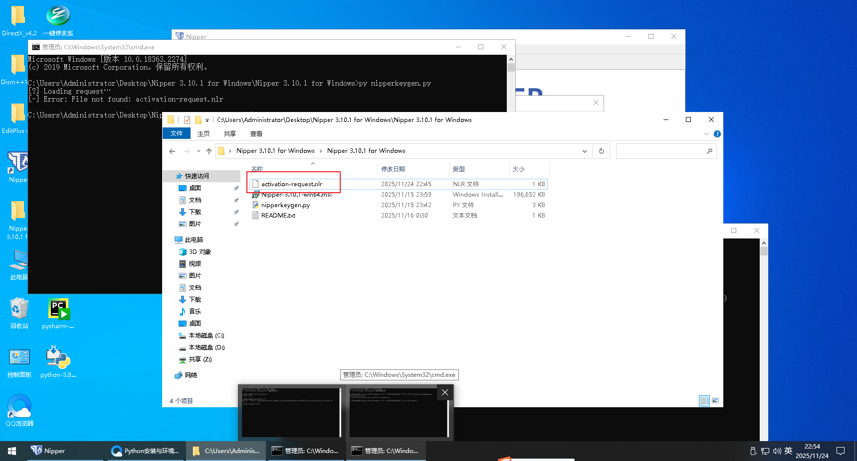Click the Up directory arrow
The width and height of the screenshot is (857, 461).
tap(209, 151)
